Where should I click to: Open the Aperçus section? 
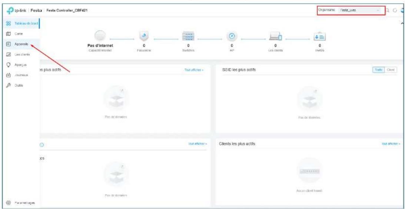21,64
